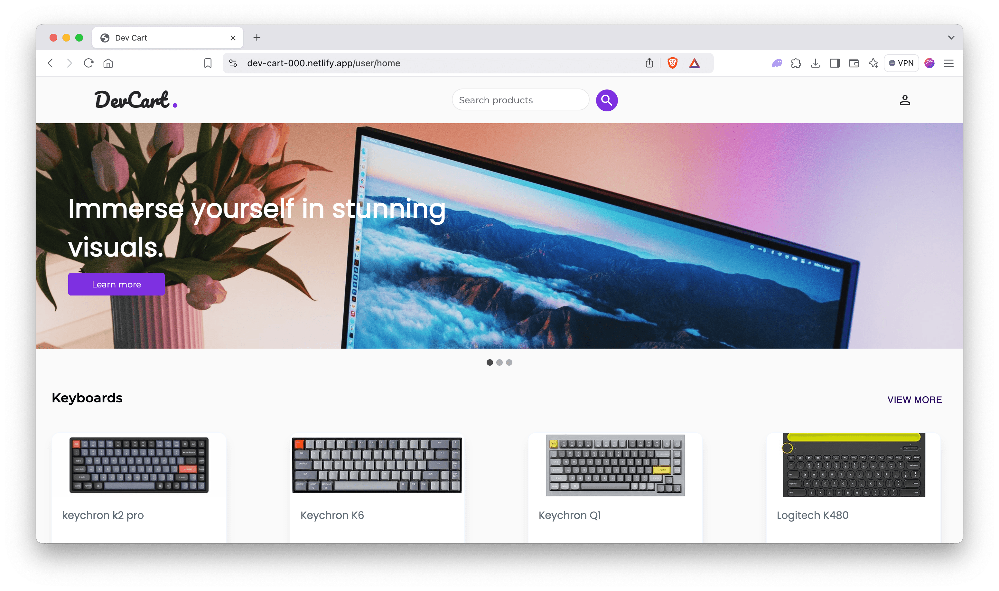Click the Learn more button on banner
The height and width of the screenshot is (591, 999).
tap(116, 285)
